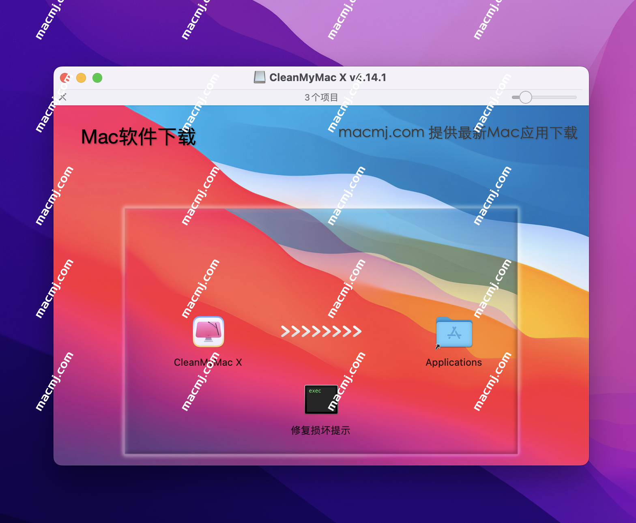This screenshot has height=523, width=636.
Task: Minimize window with yellow button
Action: pyautogui.click(x=81, y=78)
